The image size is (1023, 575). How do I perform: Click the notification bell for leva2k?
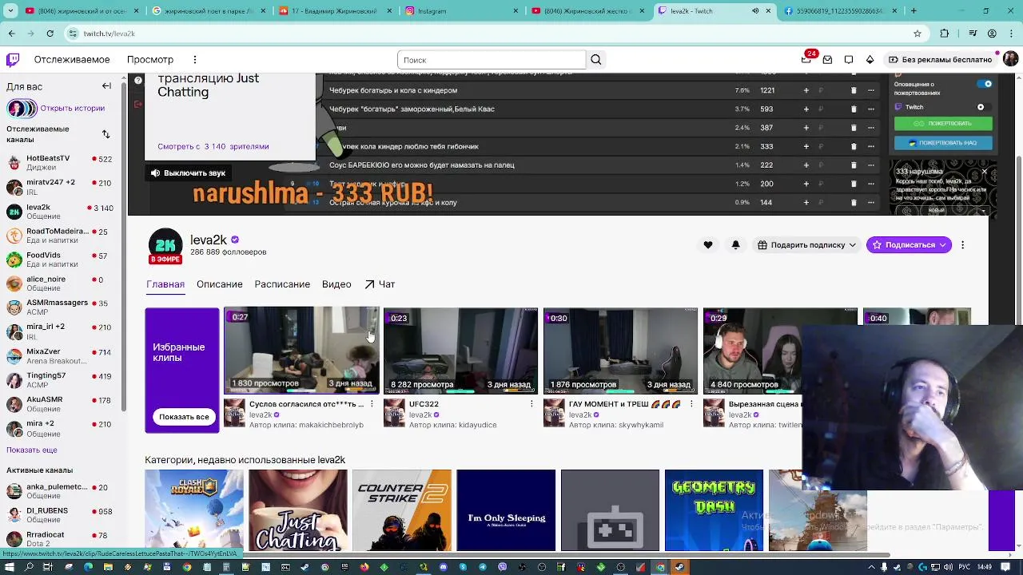735,245
